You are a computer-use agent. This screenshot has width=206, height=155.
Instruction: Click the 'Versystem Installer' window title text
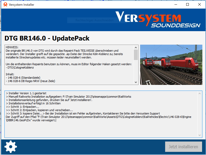pyautogui.click(x=21, y=5)
